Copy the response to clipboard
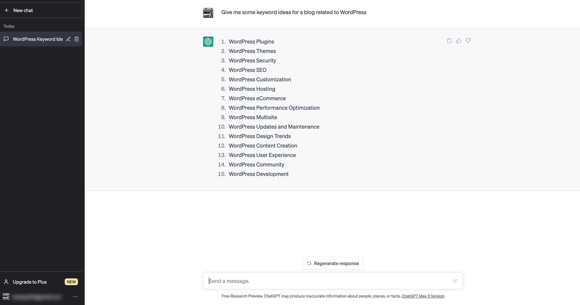This screenshot has width=580, height=305. 449,41
